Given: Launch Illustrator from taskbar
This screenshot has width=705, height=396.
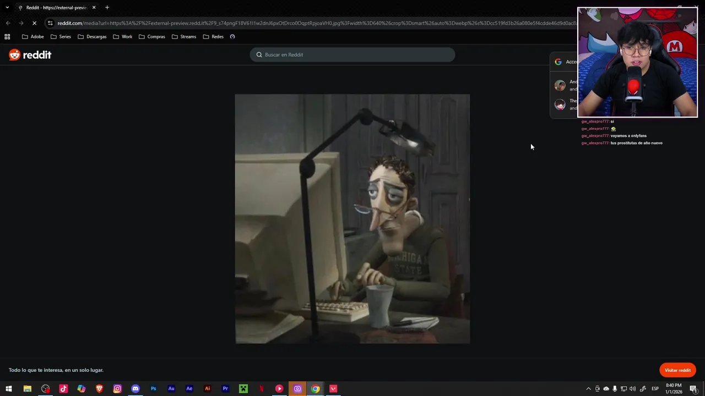Looking at the screenshot, I should [207, 389].
